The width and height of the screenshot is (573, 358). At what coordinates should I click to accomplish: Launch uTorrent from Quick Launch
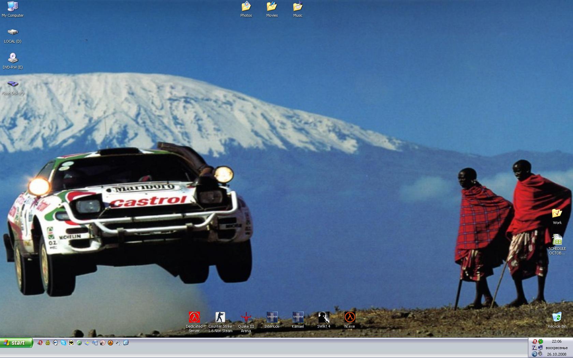tap(79, 343)
